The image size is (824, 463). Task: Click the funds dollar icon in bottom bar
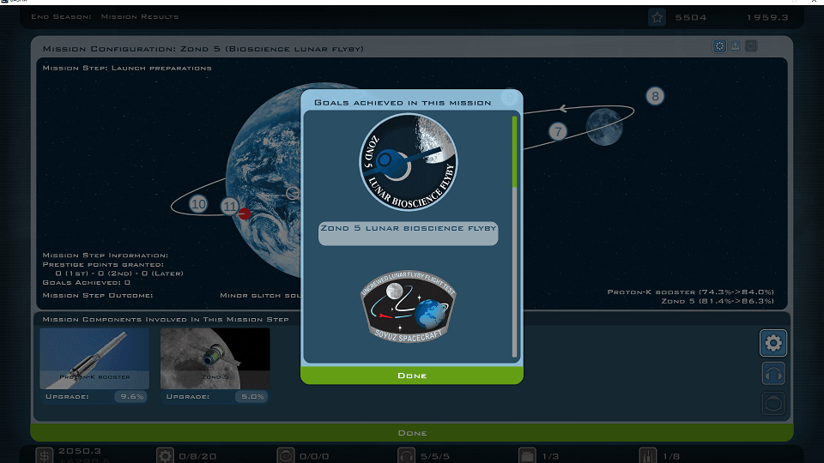tap(45, 455)
